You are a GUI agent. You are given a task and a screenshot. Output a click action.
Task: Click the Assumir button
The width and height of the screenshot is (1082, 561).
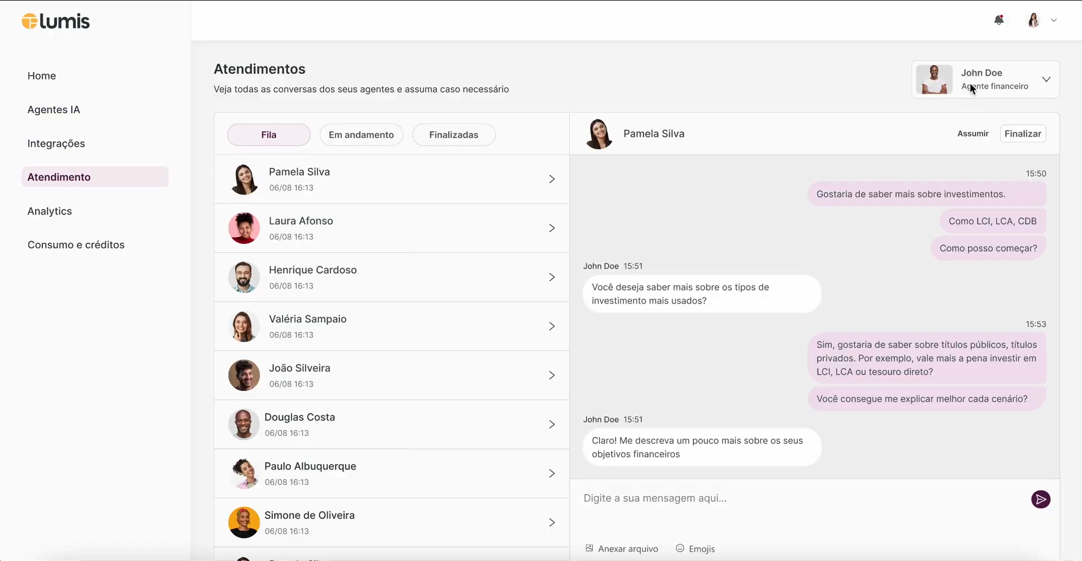(x=973, y=133)
